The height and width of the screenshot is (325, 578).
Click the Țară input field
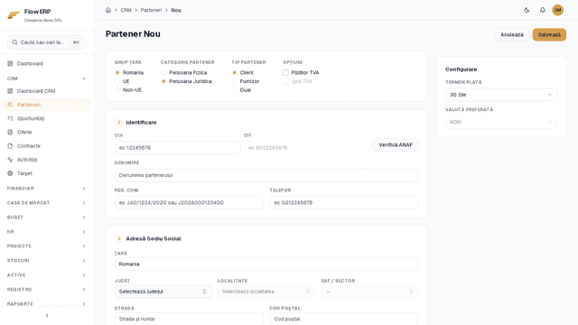[266, 264]
